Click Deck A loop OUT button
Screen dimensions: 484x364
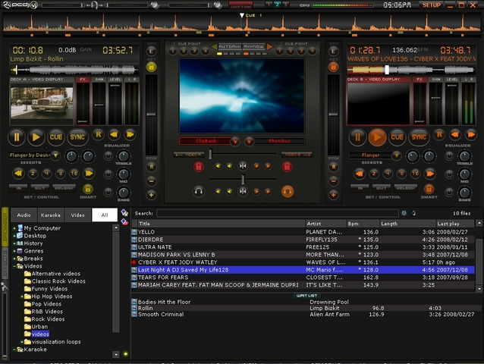click(39, 187)
